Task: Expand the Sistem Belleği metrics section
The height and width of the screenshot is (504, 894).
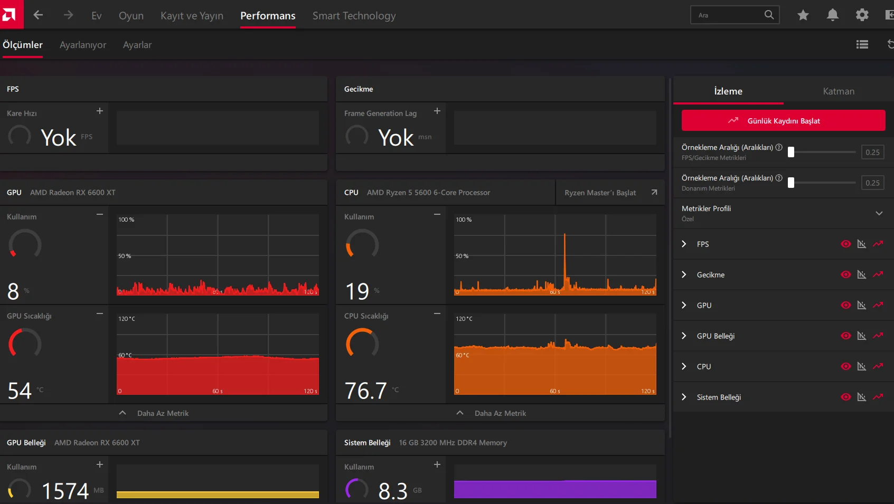Action: click(684, 397)
